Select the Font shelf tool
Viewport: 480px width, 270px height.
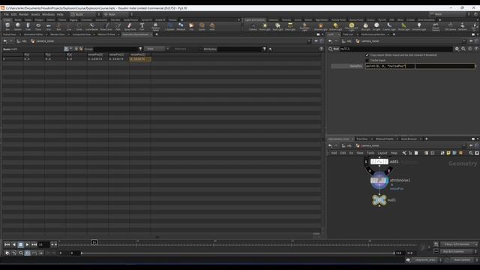142,27
